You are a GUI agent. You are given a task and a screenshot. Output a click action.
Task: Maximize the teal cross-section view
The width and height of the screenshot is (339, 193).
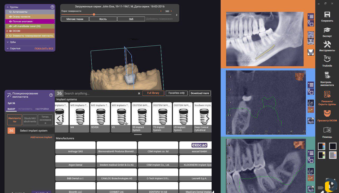click(311, 160)
